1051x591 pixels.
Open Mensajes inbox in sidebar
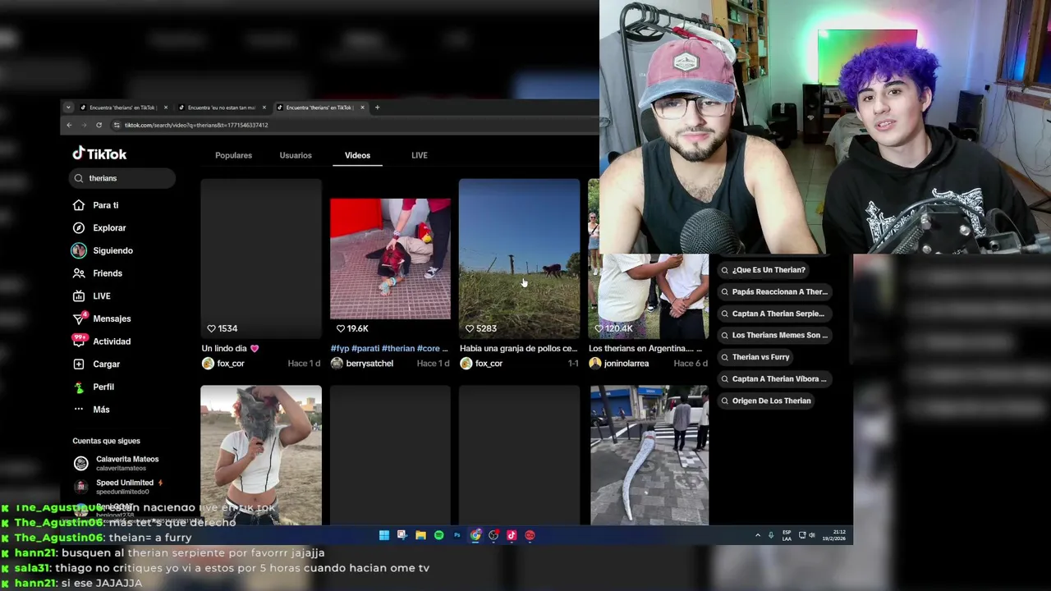click(x=102, y=318)
